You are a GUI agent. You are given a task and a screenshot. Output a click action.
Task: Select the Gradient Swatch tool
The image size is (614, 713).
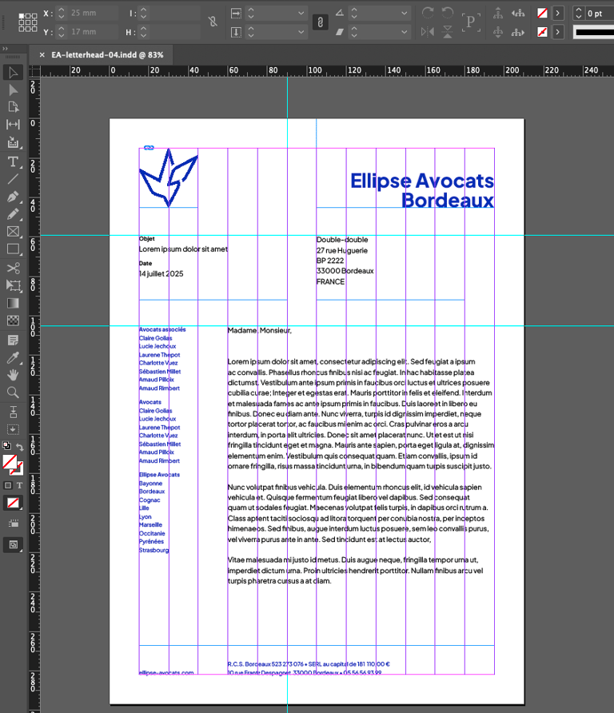[13, 303]
